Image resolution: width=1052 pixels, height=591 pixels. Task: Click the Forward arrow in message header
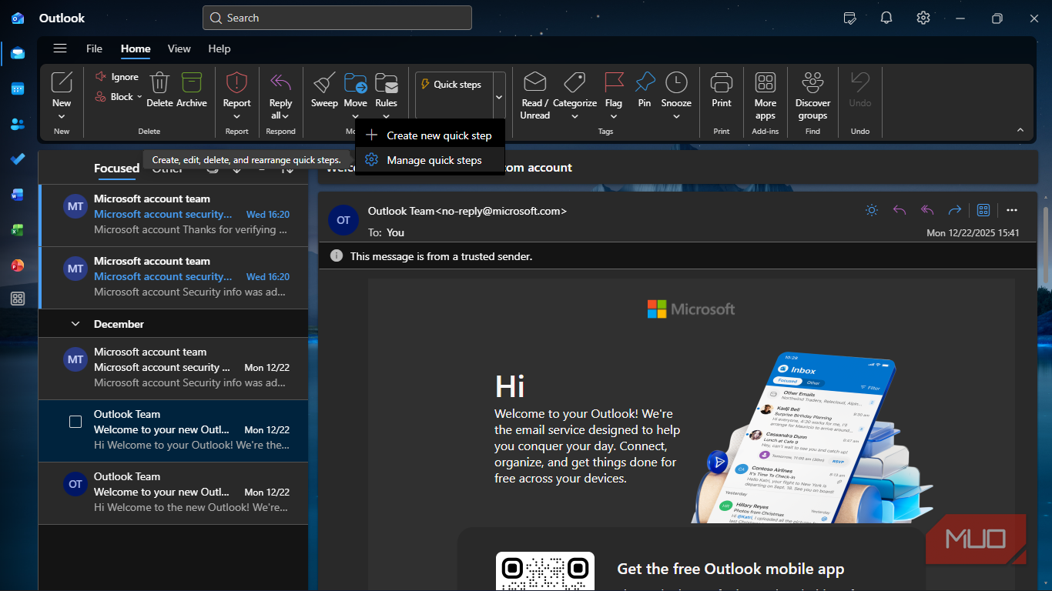click(x=955, y=210)
